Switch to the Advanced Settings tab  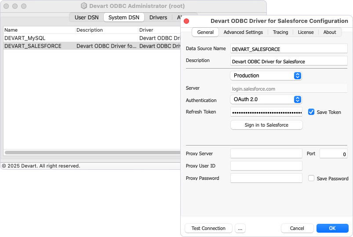[243, 32]
